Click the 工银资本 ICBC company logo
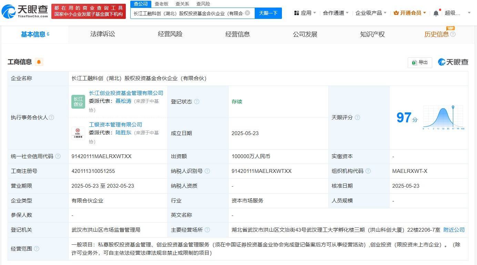477x265 pixels. coord(78,133)
